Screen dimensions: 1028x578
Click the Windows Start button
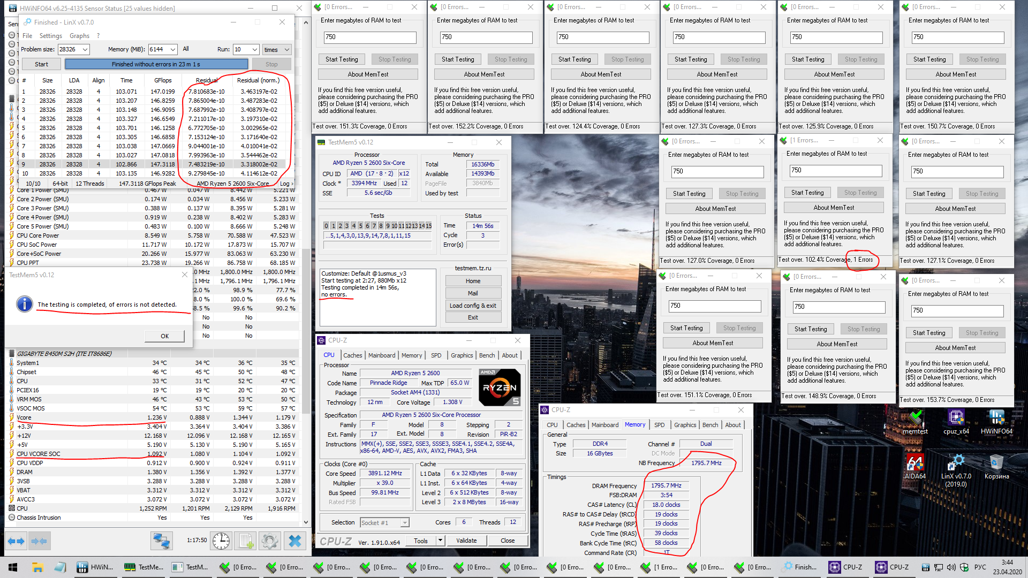[x=13, y=567]
